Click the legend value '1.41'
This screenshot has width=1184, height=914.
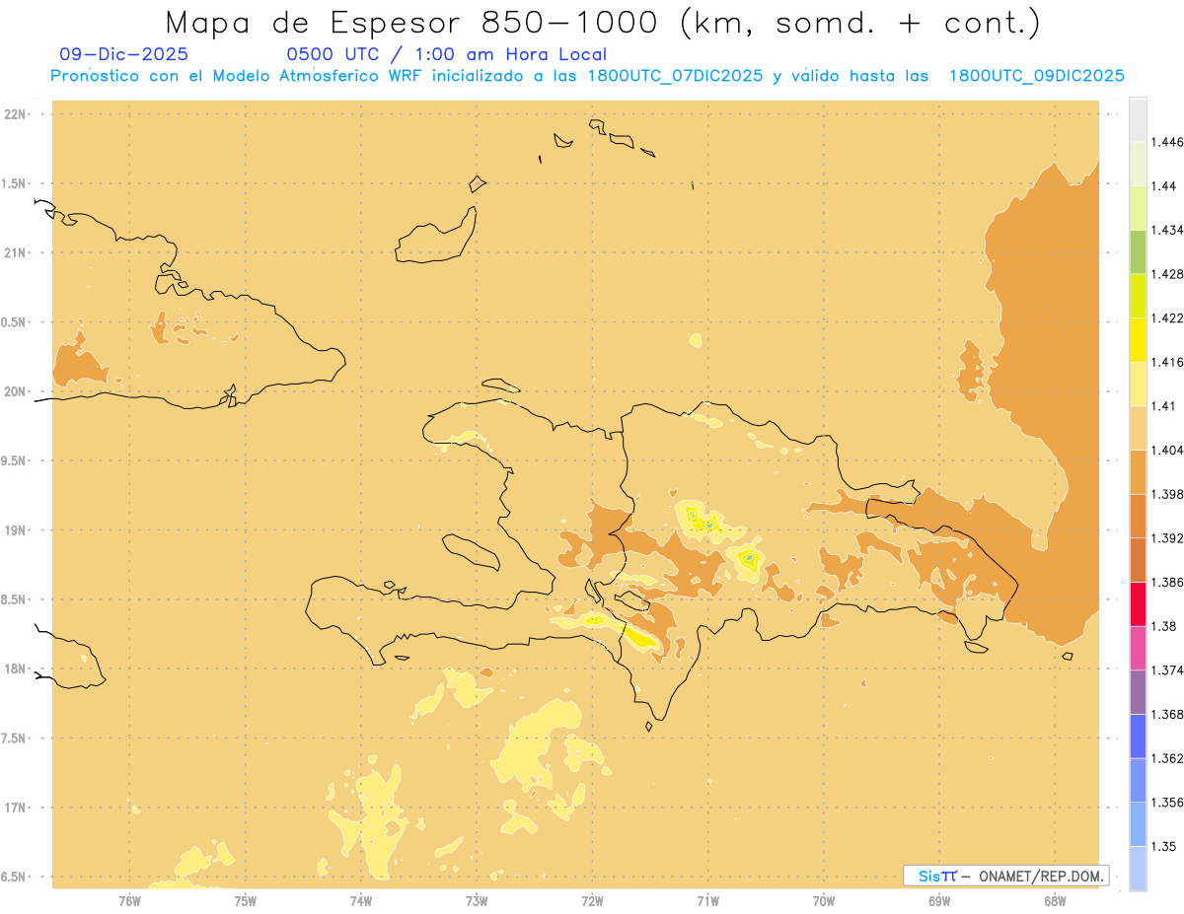point(1165,405)
